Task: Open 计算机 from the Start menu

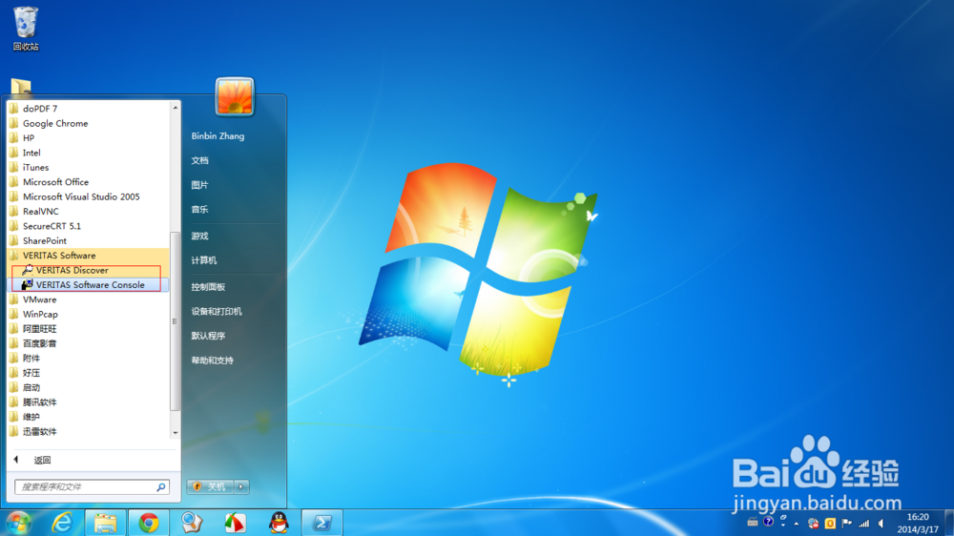Action: [x=204, y=260]
